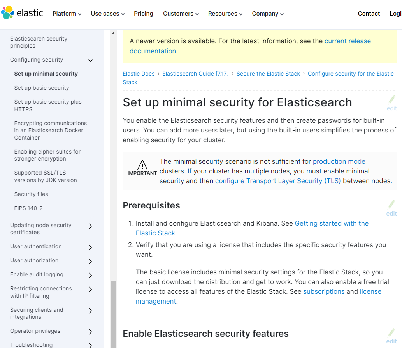Viewport: 402px width, 348px height.
Task: Follow the subscriptions link
Action: (x=324, y=291)
